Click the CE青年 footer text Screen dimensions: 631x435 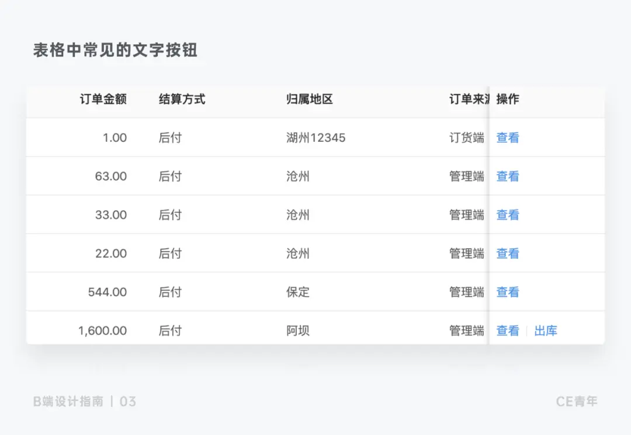(577, 401)
